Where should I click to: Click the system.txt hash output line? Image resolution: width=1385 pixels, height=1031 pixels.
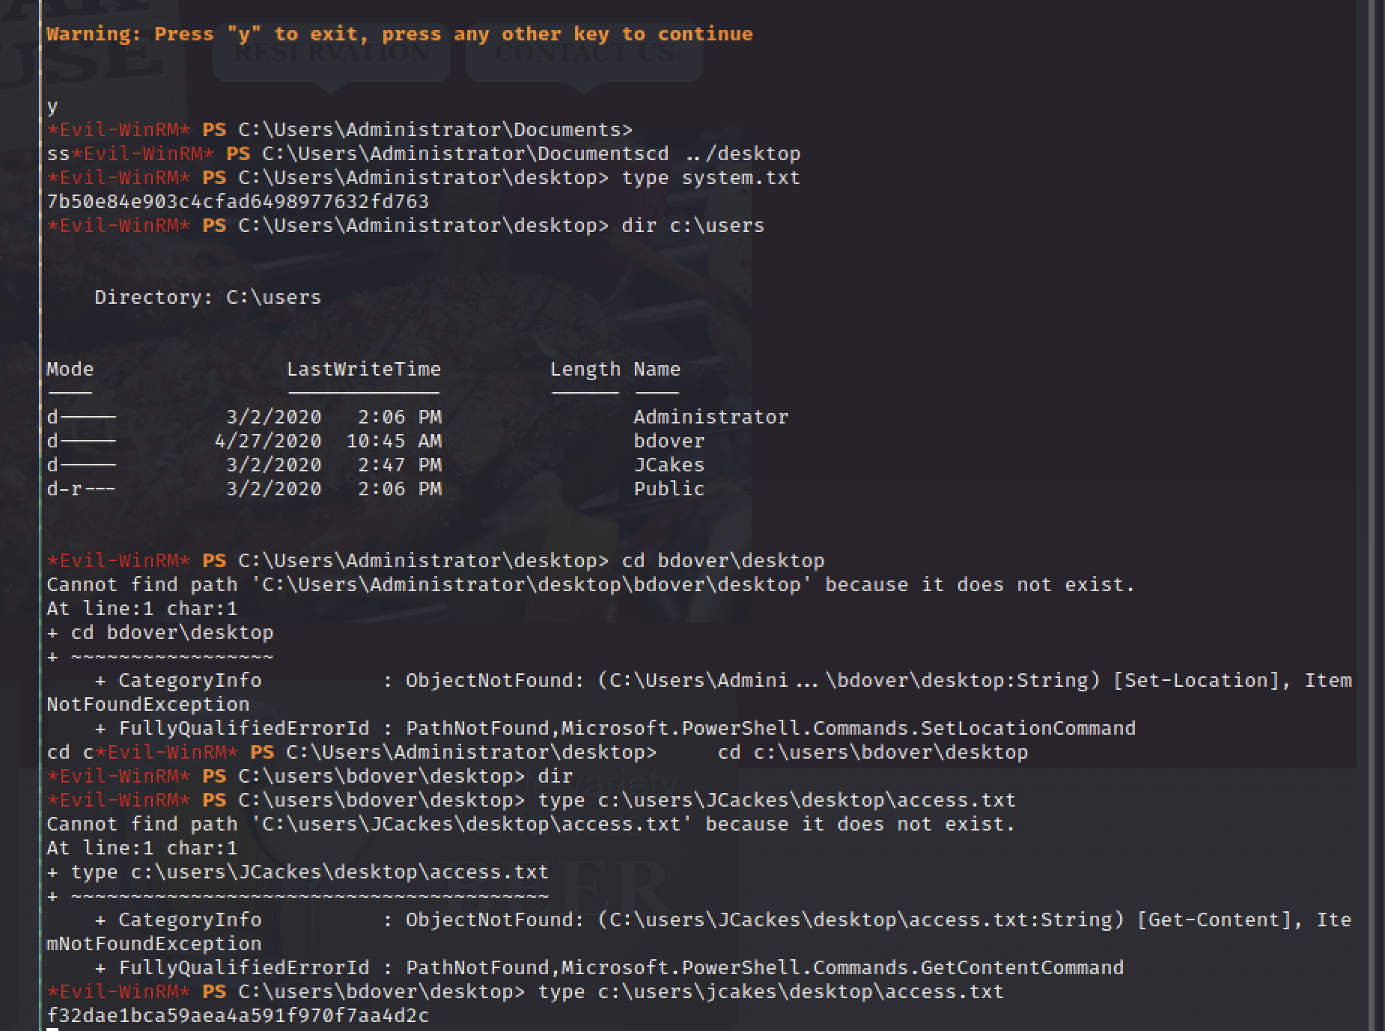237,202
